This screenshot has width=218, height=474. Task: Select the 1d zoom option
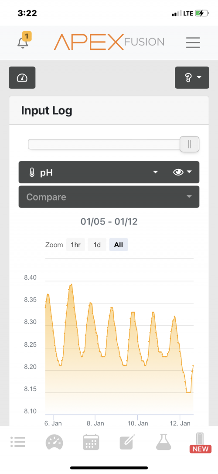coord(97,245)
